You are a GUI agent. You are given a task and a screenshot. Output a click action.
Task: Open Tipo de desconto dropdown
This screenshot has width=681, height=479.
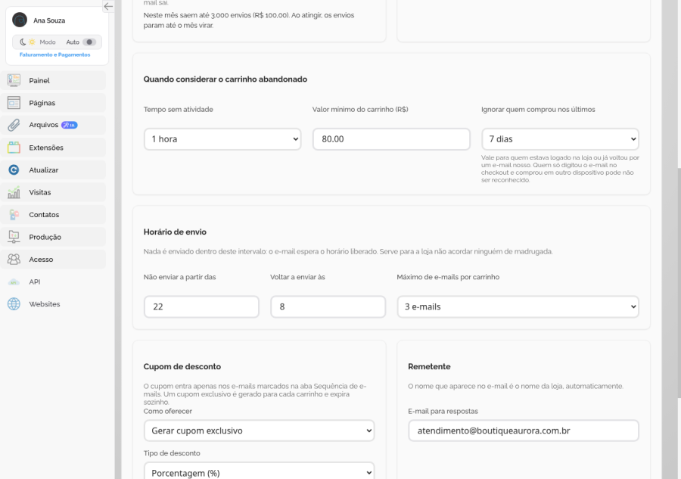(260, 471)
